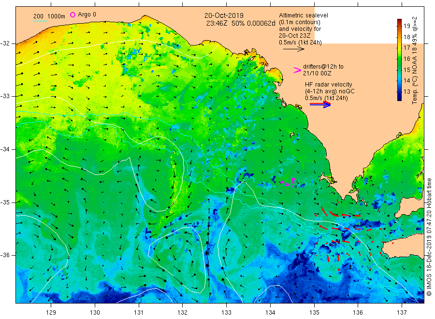Click the magenta Argo circle marker in legend

pos(72,14)
